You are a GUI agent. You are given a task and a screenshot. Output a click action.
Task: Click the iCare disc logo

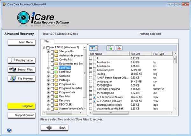(x=23, y=18)
